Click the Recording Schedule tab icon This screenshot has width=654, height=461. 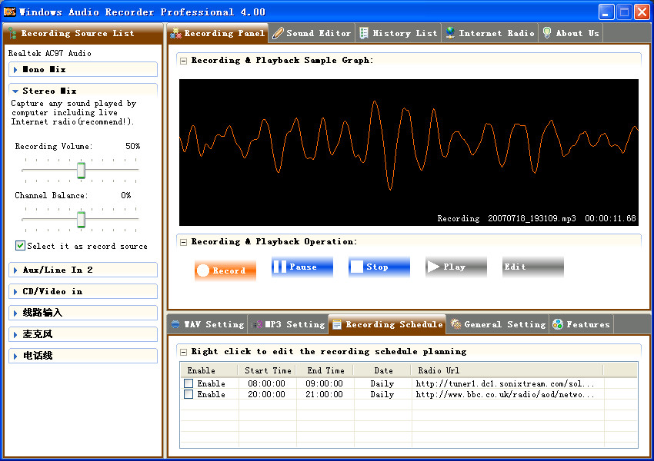coord(336,324)
